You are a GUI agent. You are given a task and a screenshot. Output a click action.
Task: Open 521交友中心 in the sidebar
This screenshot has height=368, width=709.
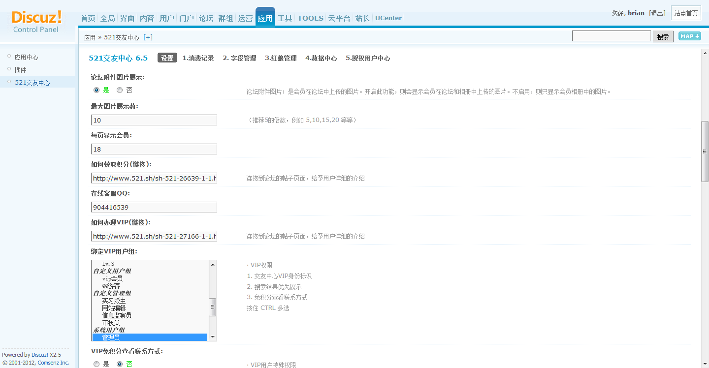coord(32,83)
